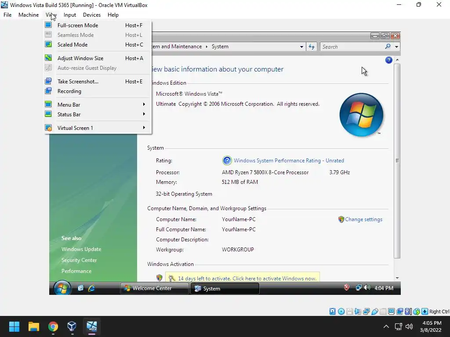This screenshot has width=450, height=337.
Task: Click the Change settings link
Action: (x=363, y=219)
